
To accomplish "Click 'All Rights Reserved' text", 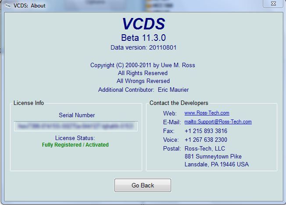I will tap(143, 73).
